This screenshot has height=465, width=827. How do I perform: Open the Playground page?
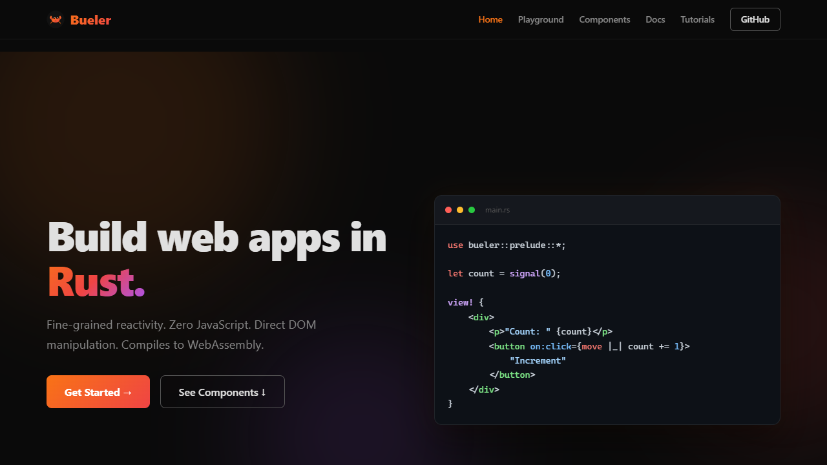pyautogui.click(x=541, y=19)
